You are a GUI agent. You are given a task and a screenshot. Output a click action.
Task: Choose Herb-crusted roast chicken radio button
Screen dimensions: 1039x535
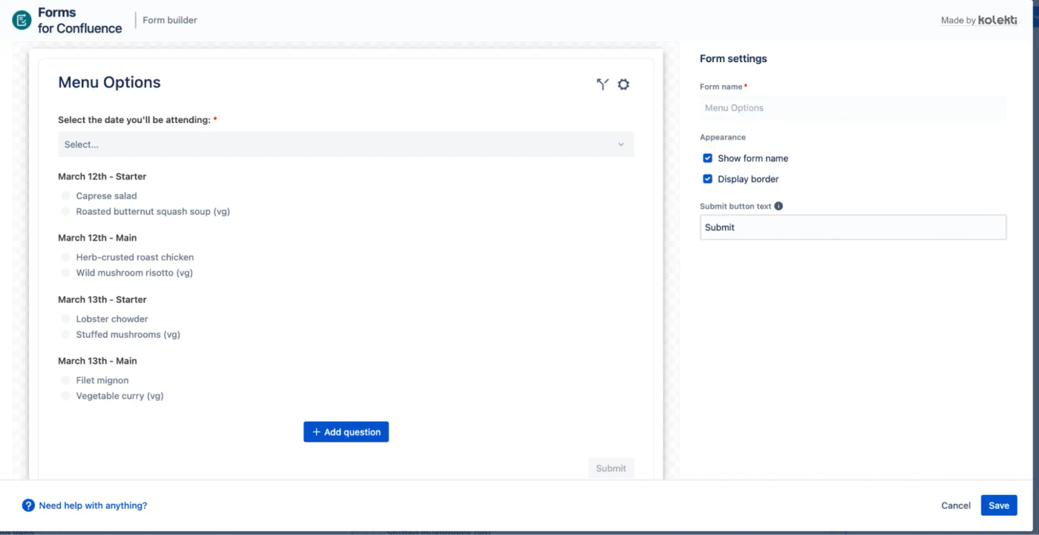coord(65,258)
